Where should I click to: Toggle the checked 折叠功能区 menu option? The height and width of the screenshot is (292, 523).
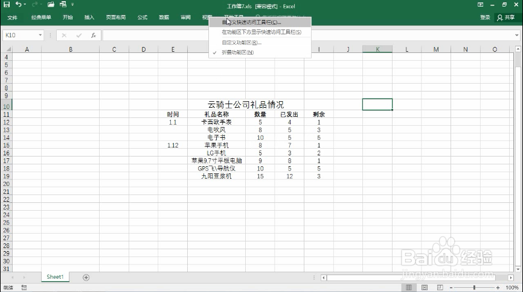pyautogui.click(x=260, y=52)
